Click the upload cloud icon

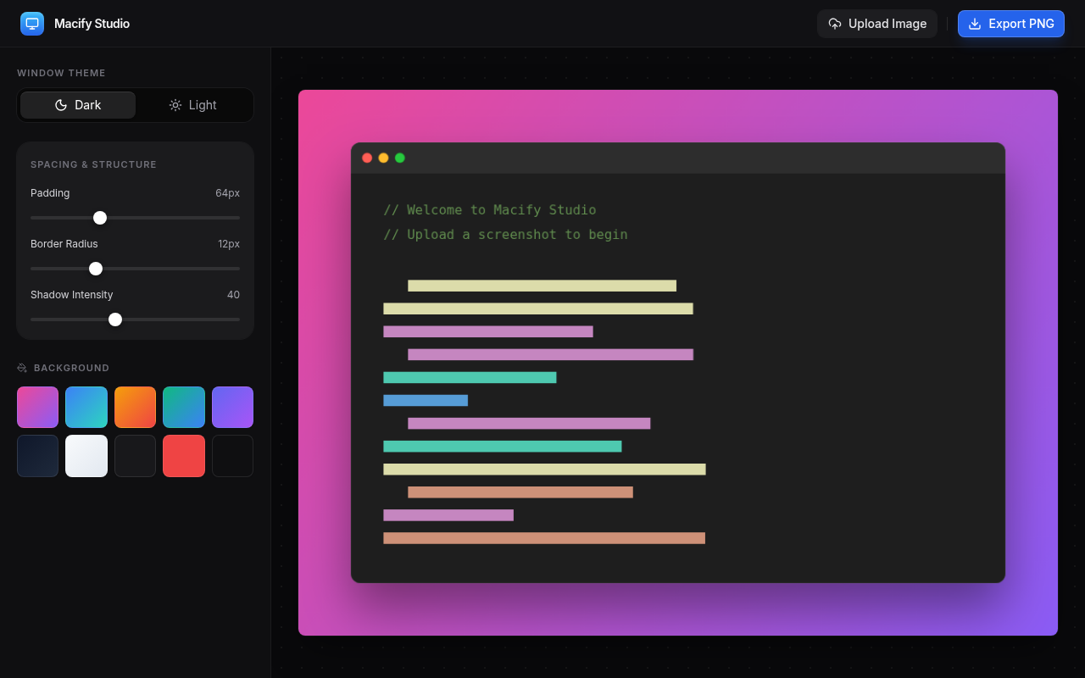(835, 24)
